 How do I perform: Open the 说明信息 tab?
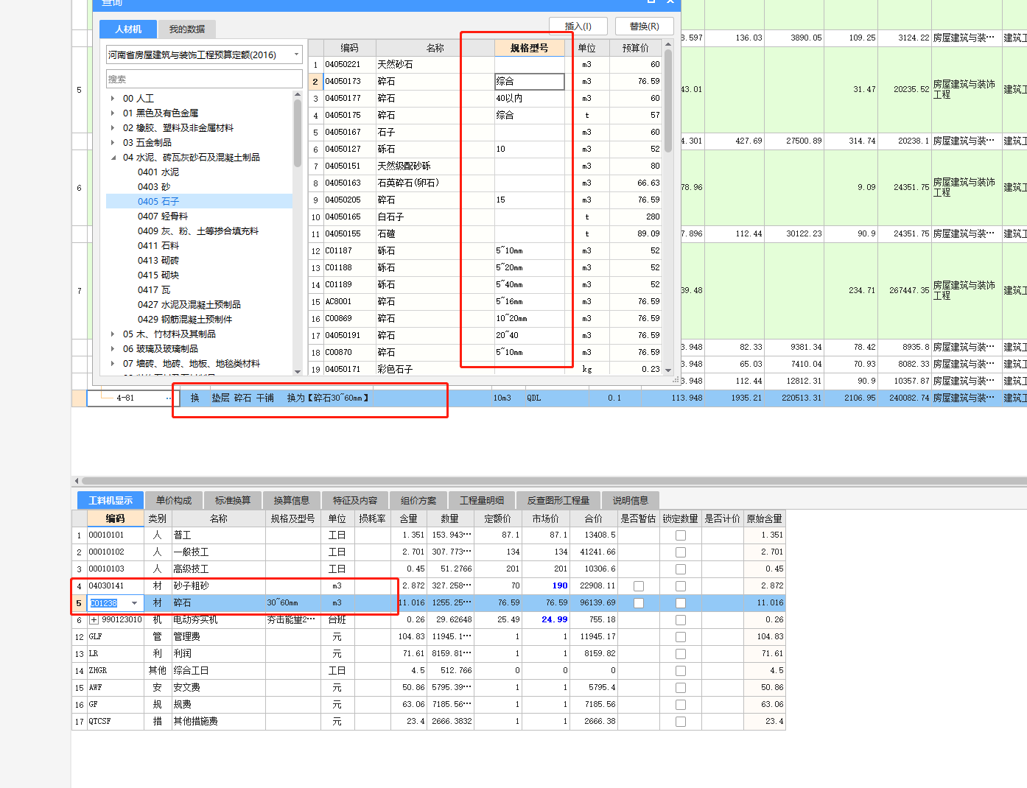point(631,501)
